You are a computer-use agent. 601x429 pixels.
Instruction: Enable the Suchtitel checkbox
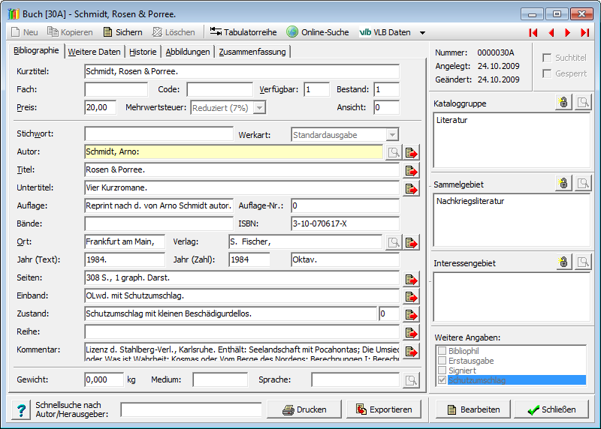point(547,58)
